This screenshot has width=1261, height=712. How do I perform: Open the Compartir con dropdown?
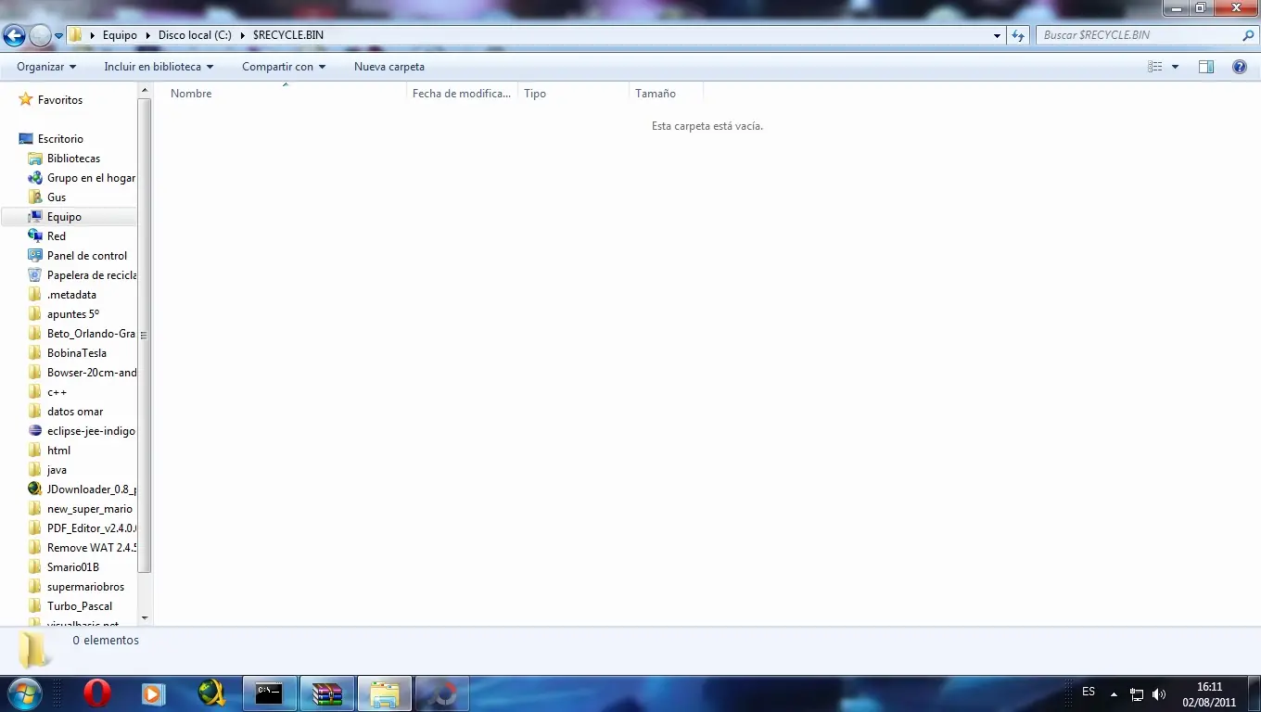click(284, 67)
